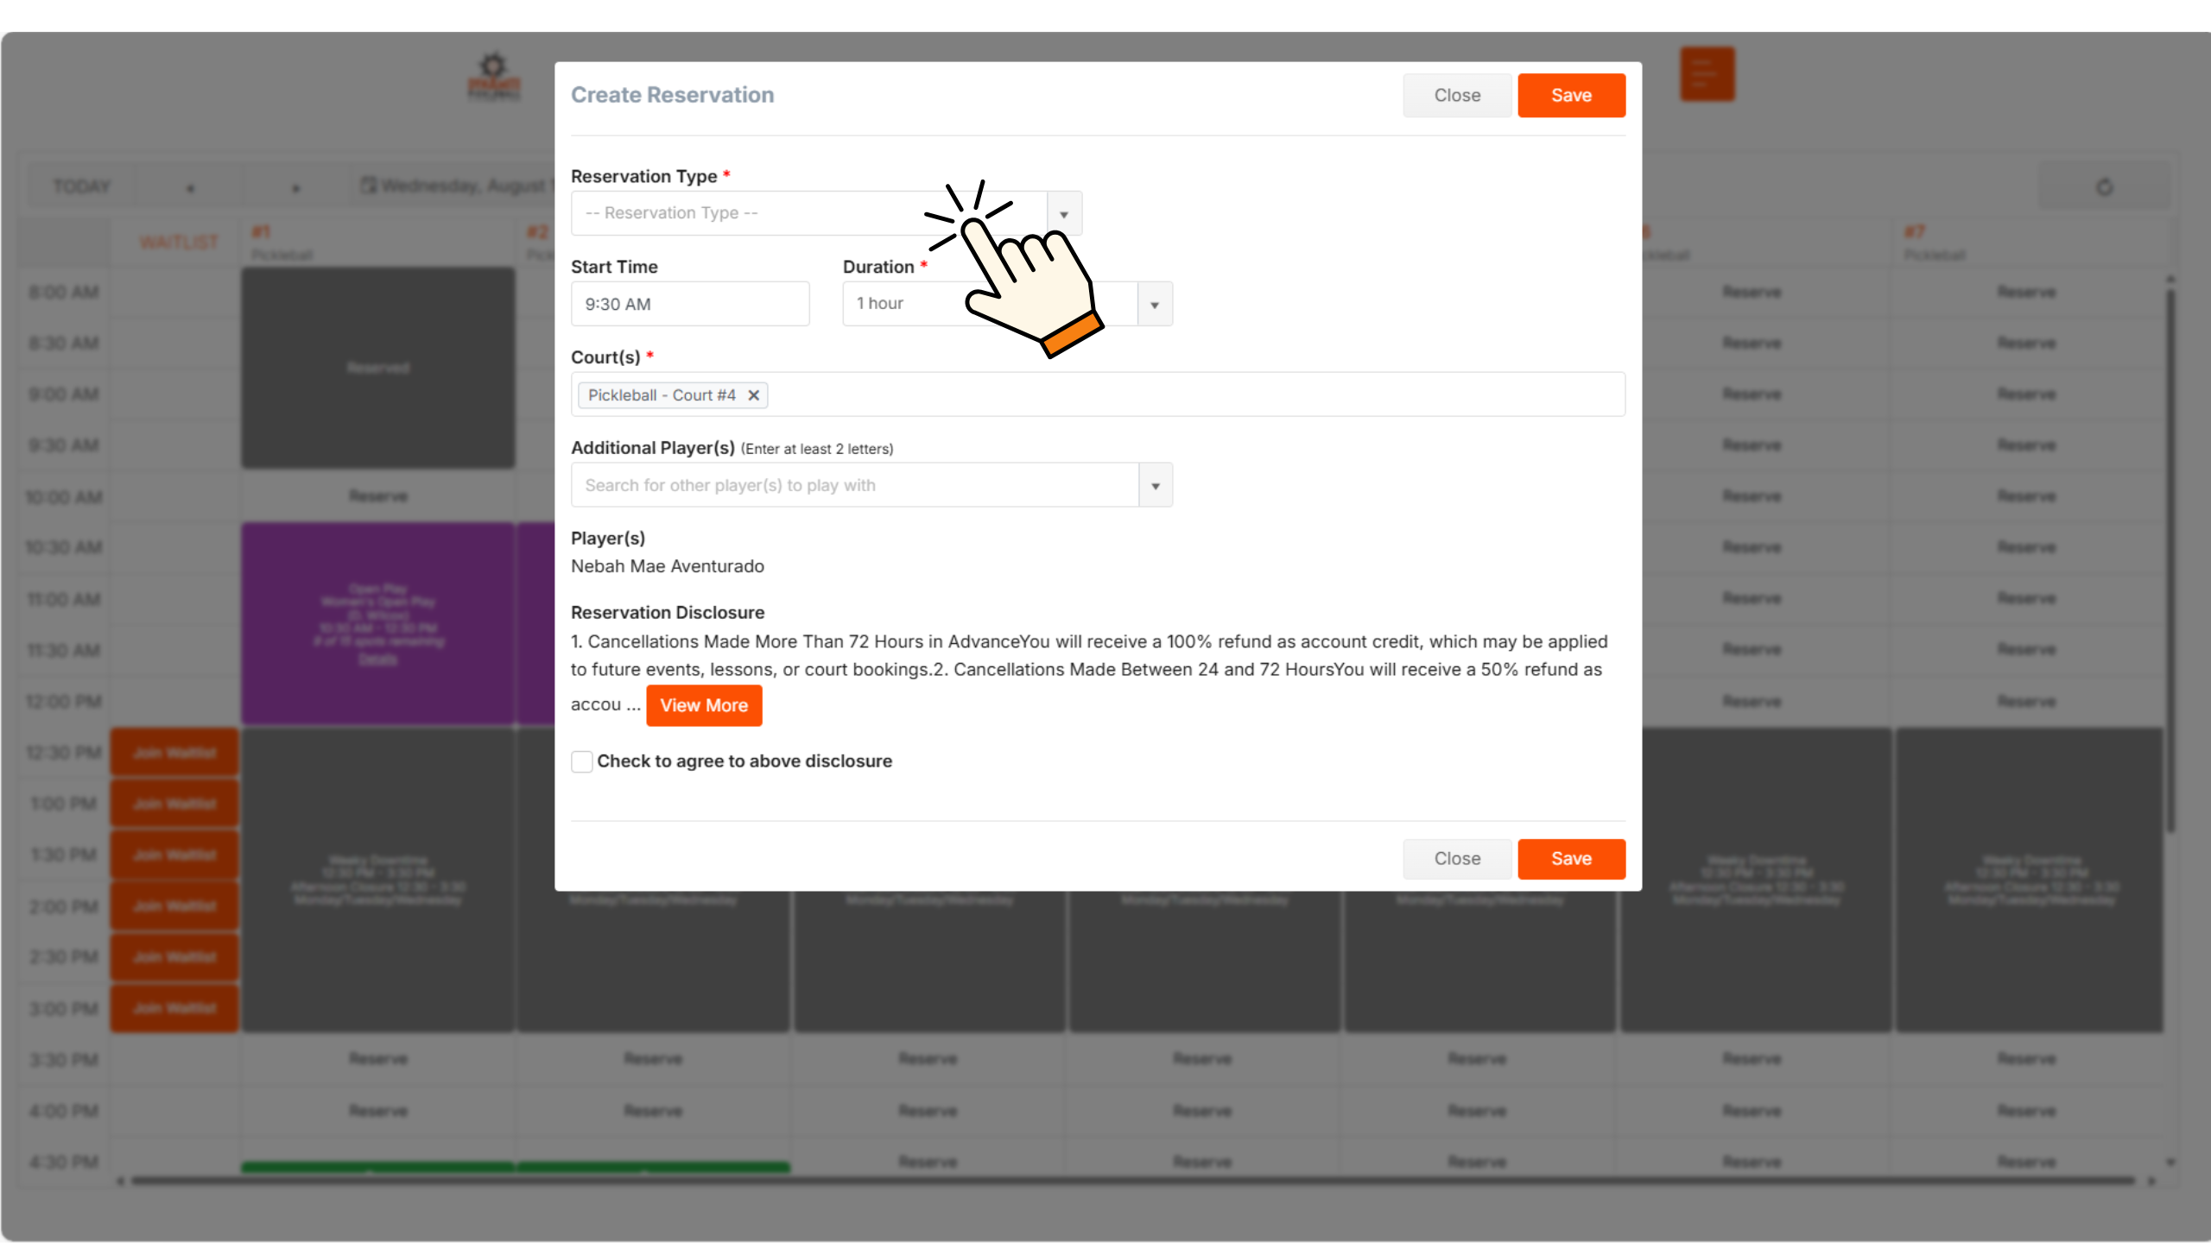Click Join Waitlist at 12:30 PM
Screen dimensions: 2211x1243
pos(174,753)
